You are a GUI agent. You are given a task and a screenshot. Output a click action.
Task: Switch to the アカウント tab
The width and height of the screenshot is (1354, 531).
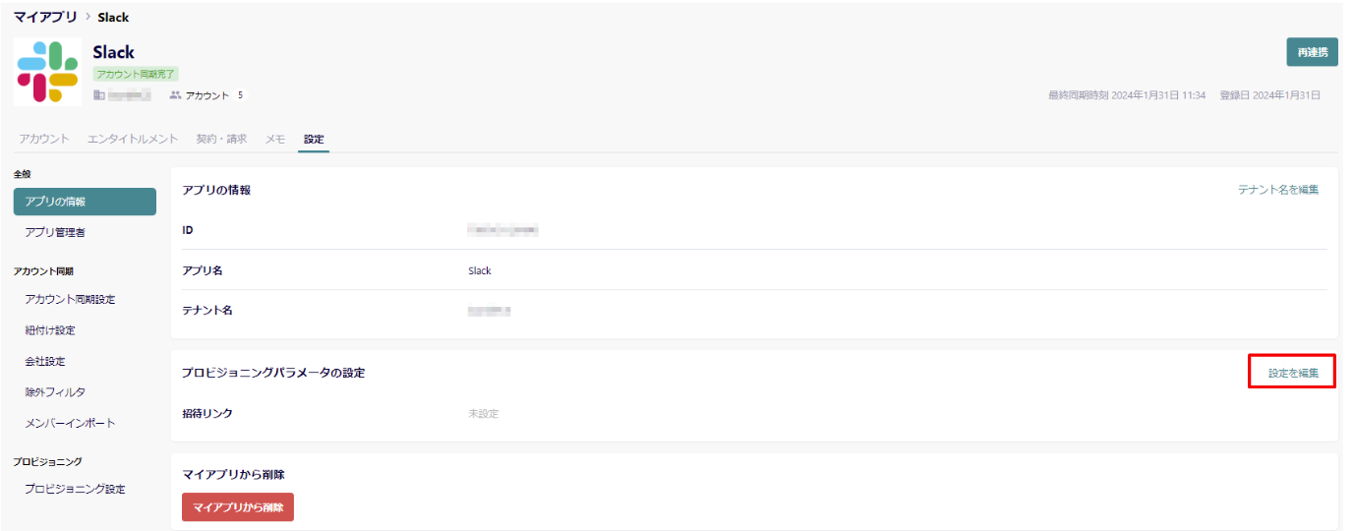(x=44, y=139)
